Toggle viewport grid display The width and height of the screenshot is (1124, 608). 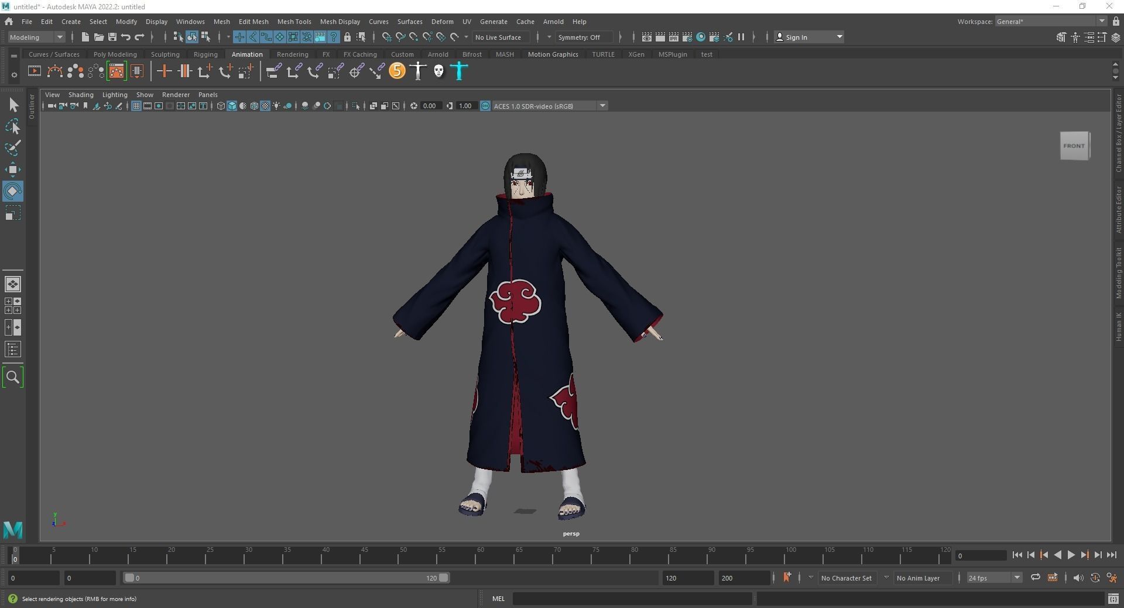click(136, 106)
